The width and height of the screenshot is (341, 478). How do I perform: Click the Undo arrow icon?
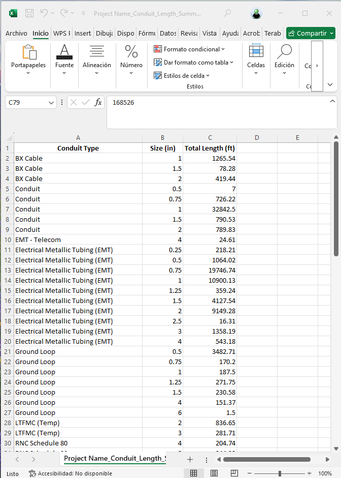(44, 13)
